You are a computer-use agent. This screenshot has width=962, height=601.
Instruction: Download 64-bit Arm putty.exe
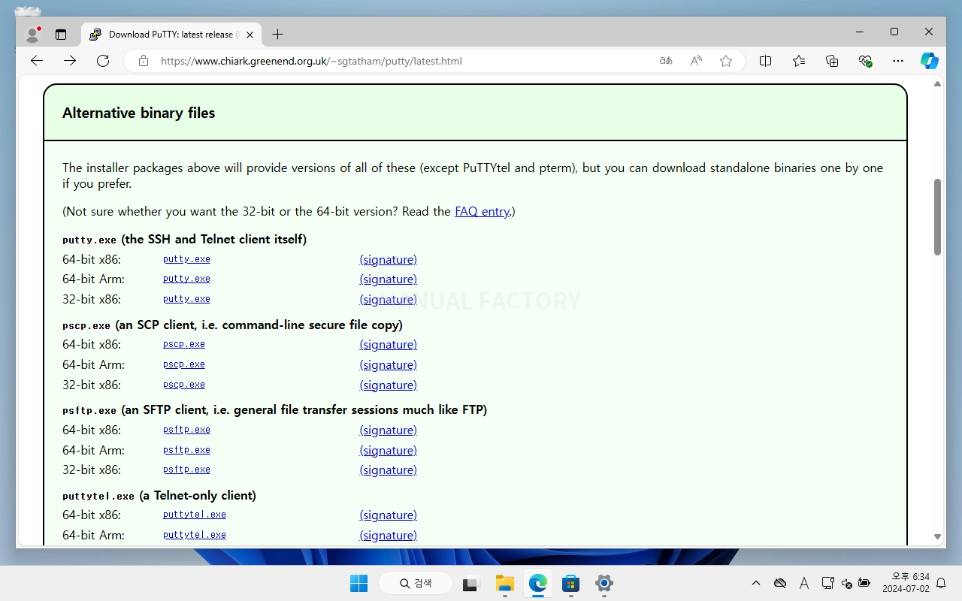[186, 279]
